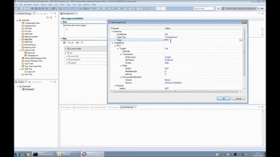Select the Classic value 'Never'
Viewport: 280px width, 157px height.
pyautogui.click(x=168, y=80)
